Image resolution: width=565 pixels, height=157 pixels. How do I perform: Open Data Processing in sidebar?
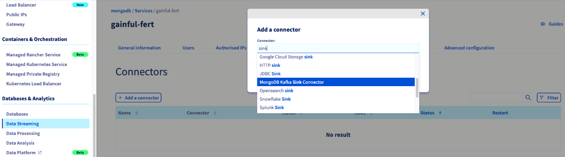(x=23, y=133)
